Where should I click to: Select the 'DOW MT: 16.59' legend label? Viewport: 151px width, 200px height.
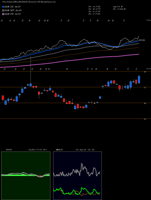13,11
